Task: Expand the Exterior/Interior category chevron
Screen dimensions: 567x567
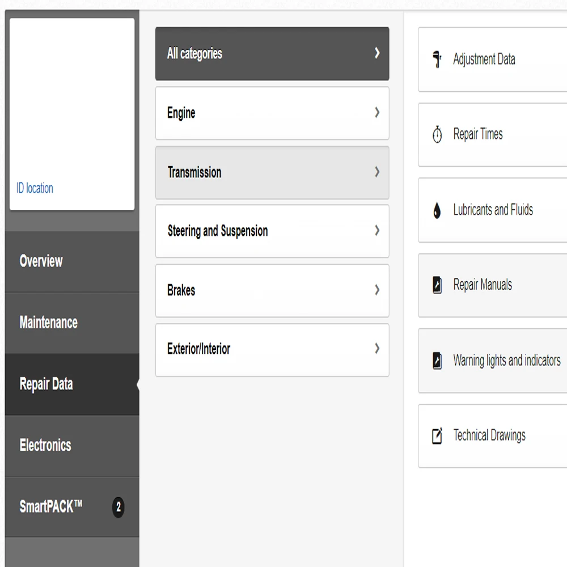Action: (x=377, y=349)
